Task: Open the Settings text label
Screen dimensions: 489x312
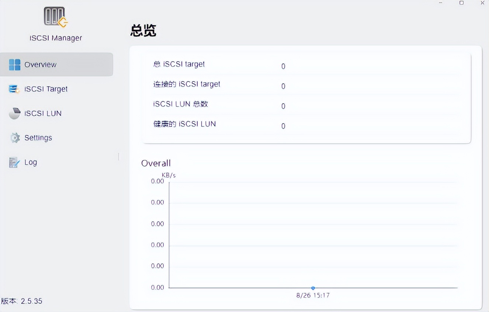Action: 38,138
